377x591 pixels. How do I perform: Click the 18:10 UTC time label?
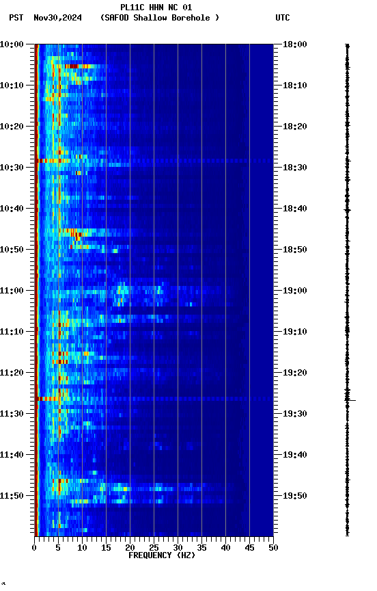295,86
